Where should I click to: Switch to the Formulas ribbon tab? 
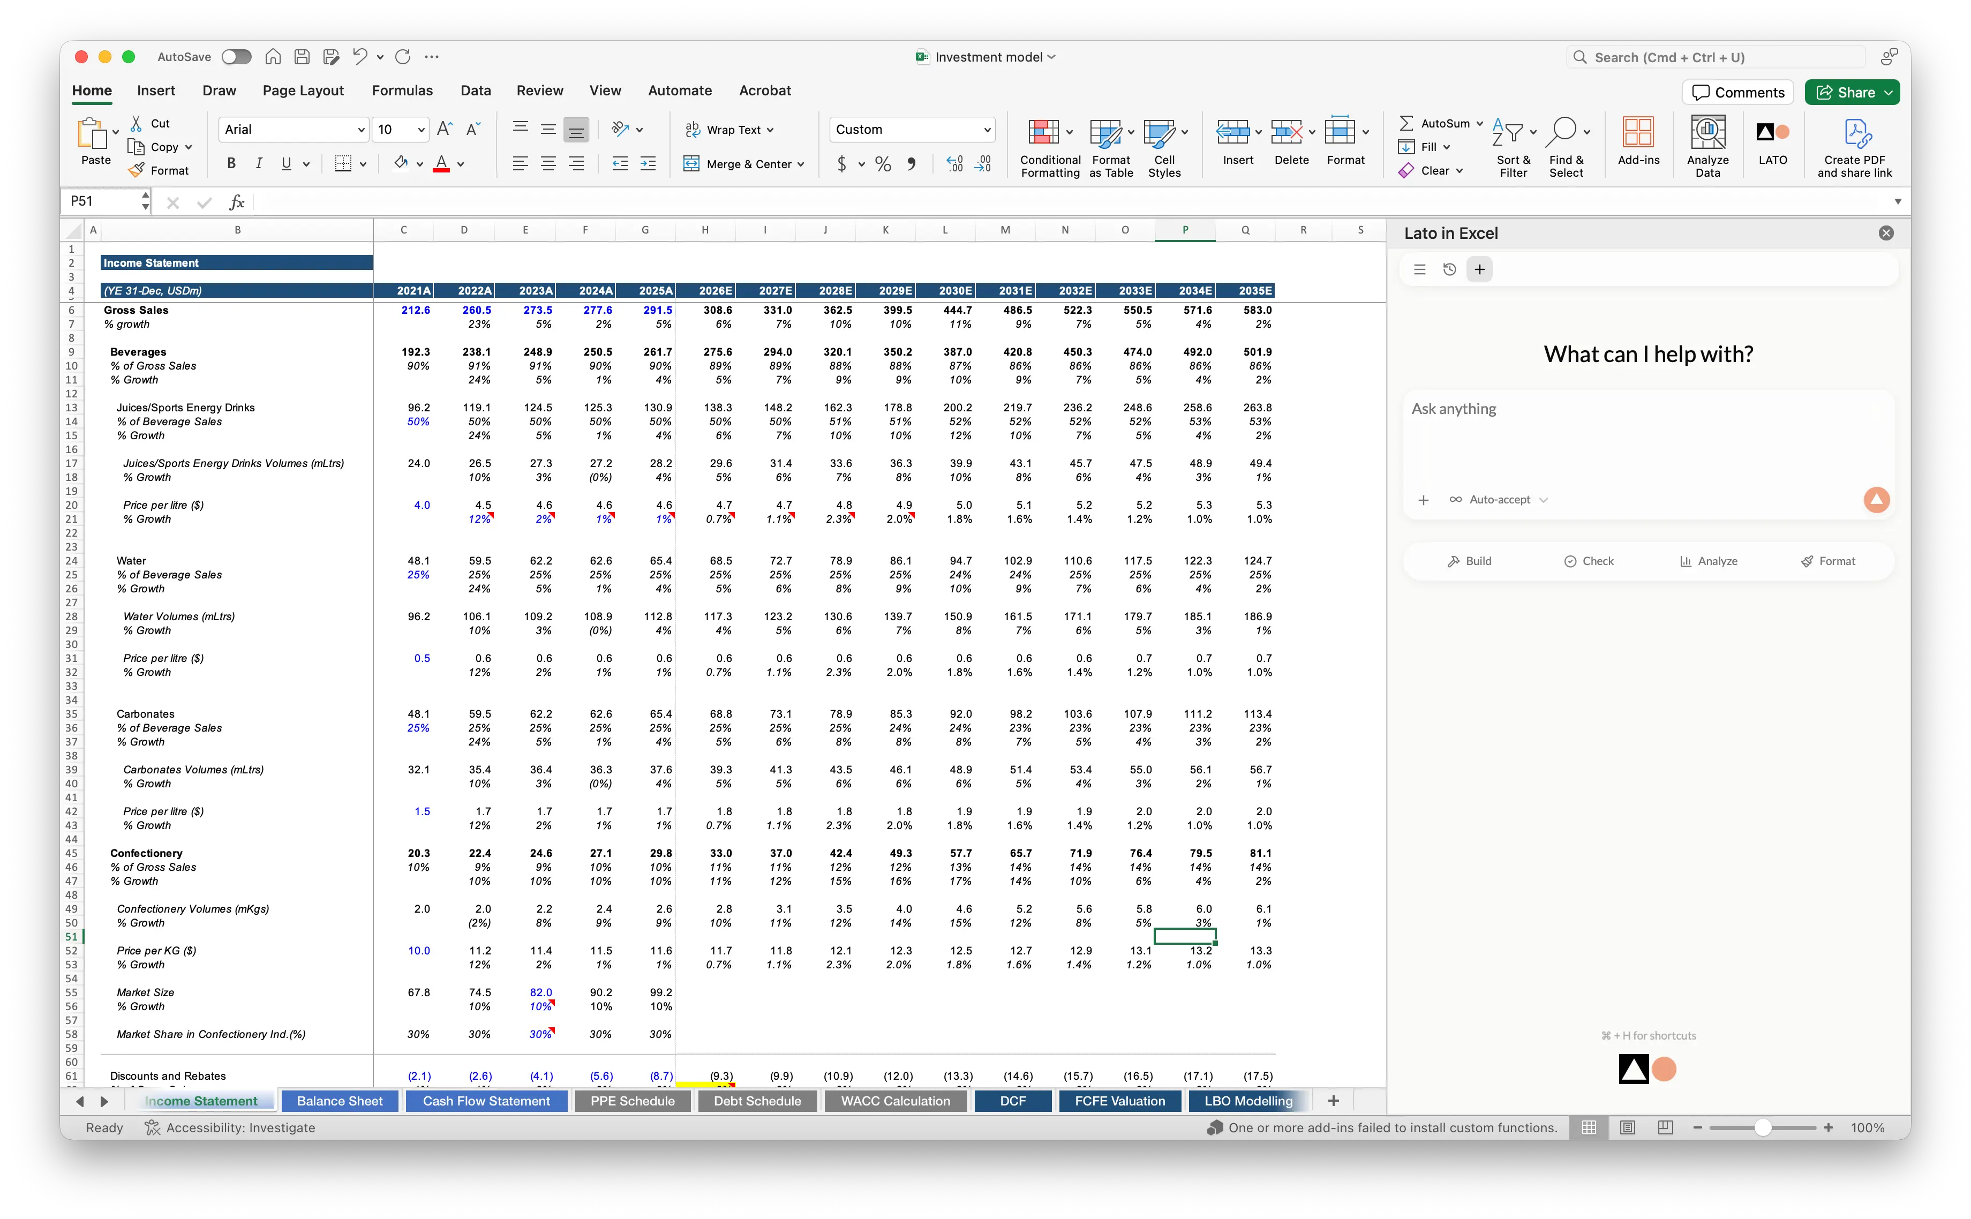coord(402,91)
